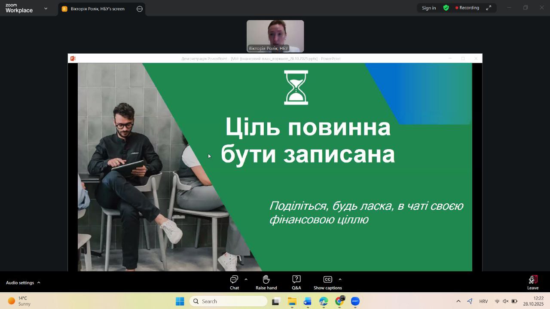Expand the Audio settings chevron
Viewport: 550px width, 309px height.
[x=39, y=282]
